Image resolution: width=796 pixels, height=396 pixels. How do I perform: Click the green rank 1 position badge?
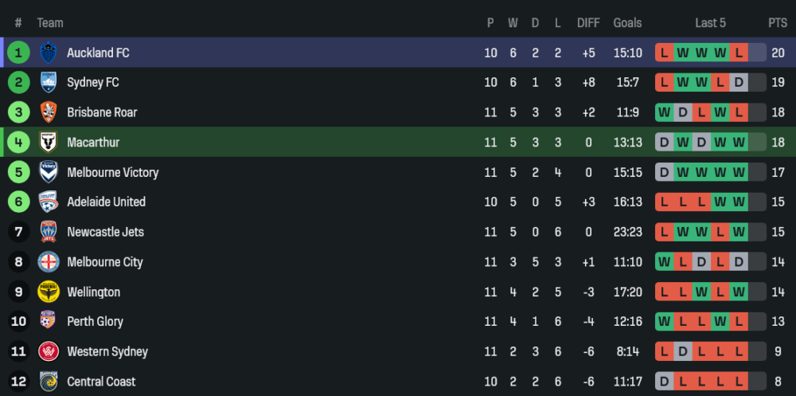[18, 53]
